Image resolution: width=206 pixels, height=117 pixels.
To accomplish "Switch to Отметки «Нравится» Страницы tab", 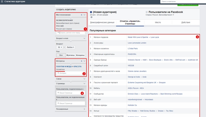I will coord(130,22).
